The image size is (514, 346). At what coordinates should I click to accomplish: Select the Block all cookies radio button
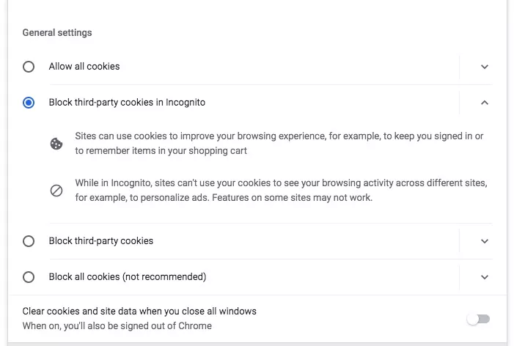(29, 277)
